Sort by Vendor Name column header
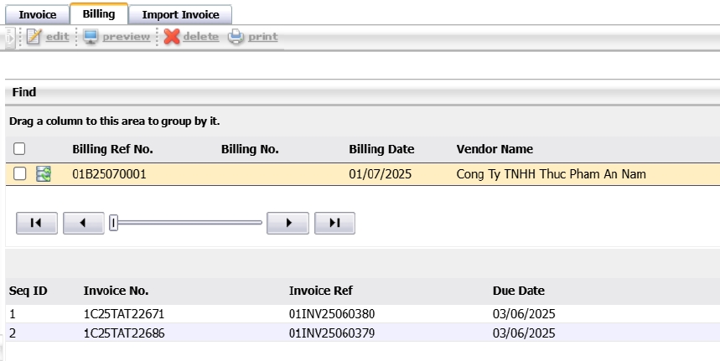This screenshot has height=361, width=720. [495, 149]
